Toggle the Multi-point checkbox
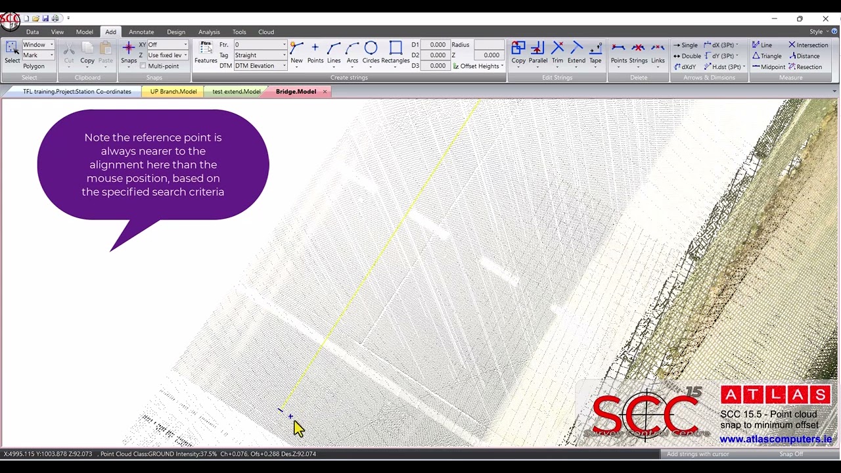841x473 pixels. [x=143, y=66]
